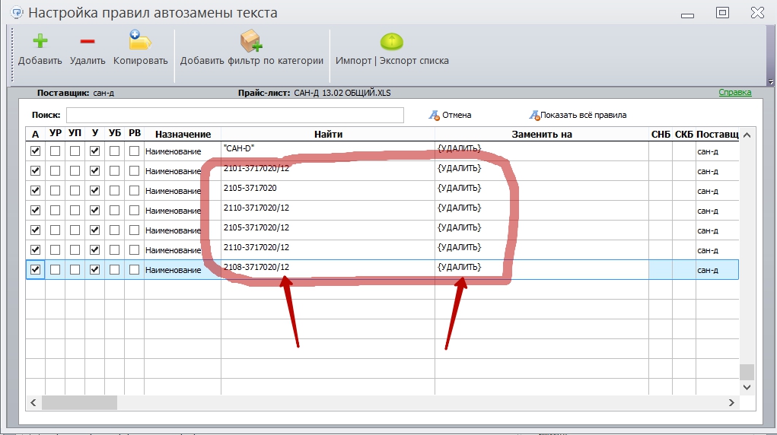Select the 2108-3717020/12 find cell
777x435 pixels.
point(328,270)
